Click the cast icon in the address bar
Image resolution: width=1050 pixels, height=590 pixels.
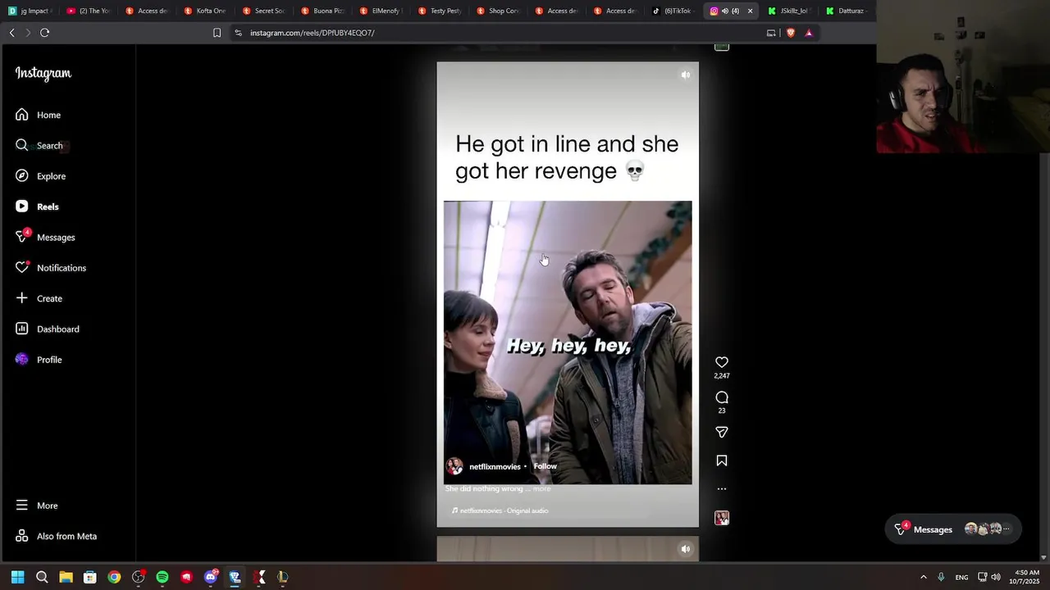click(771, 33)
